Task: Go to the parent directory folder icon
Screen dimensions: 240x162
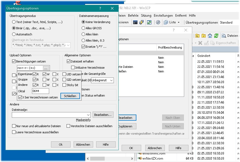Action: coord(197,36)
